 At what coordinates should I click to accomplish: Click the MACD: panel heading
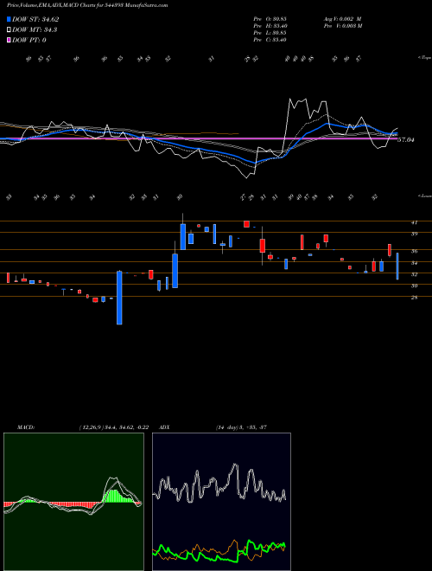(x=26, y=427)
